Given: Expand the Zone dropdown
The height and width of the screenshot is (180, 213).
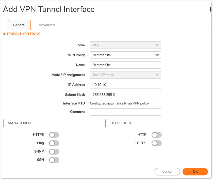Looking at the screenshot, I should click(125, 45).
